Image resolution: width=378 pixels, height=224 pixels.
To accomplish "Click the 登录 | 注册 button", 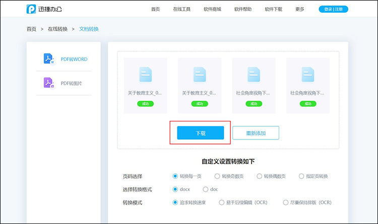I will coord(334,9).
